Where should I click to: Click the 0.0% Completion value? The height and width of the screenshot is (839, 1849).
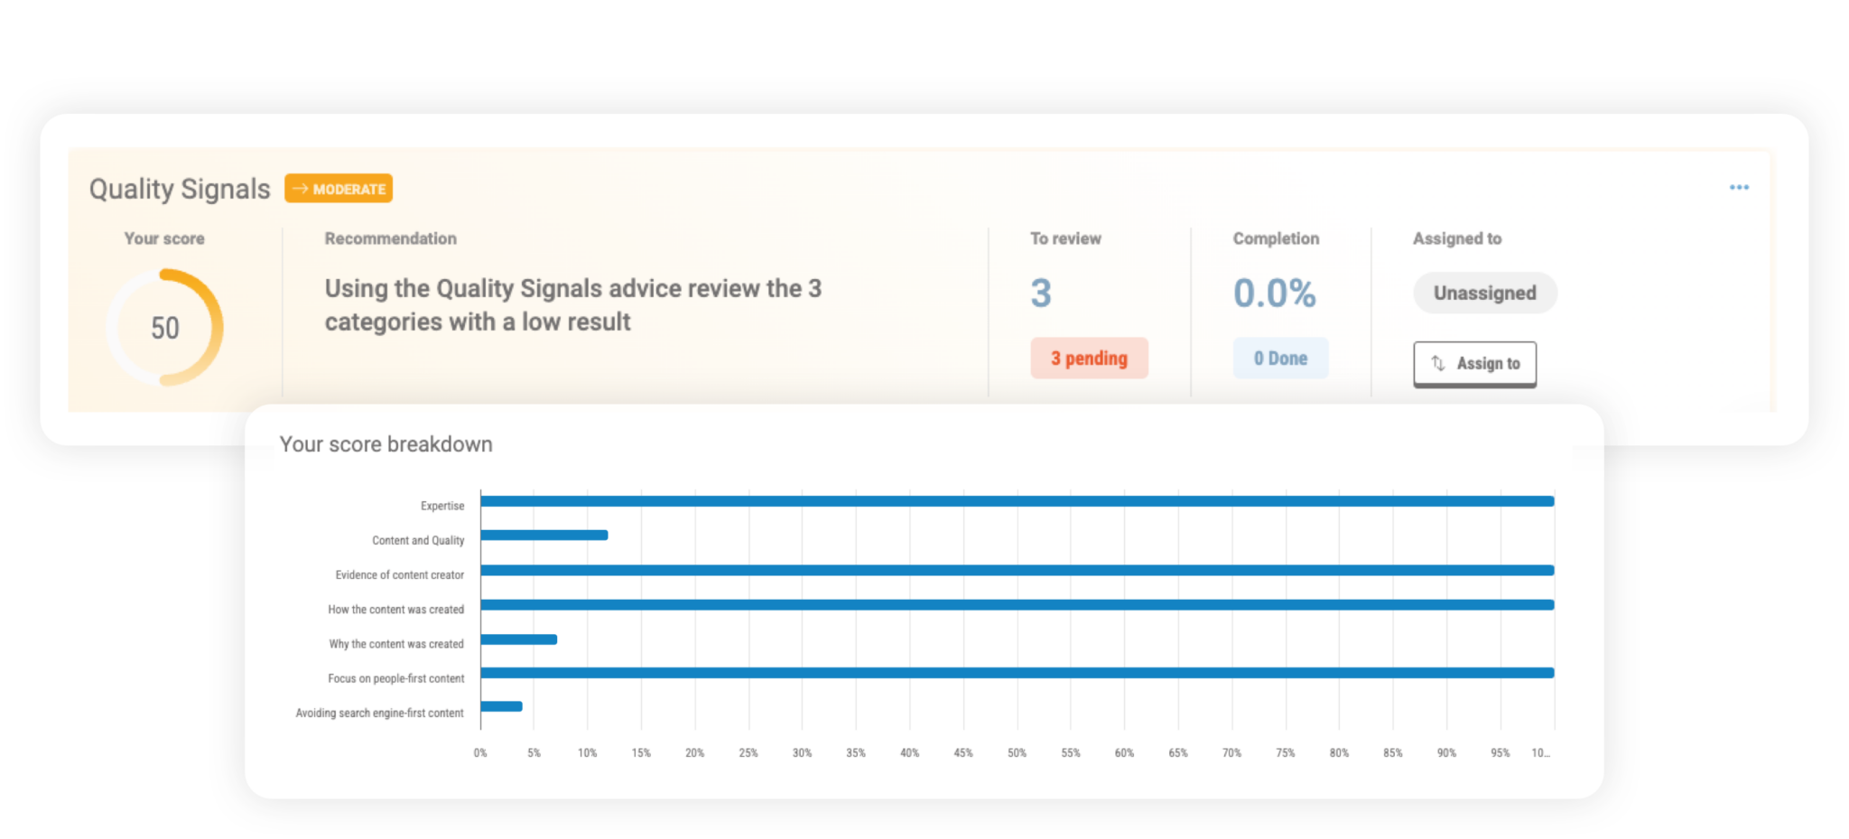tap(1274, 292)
